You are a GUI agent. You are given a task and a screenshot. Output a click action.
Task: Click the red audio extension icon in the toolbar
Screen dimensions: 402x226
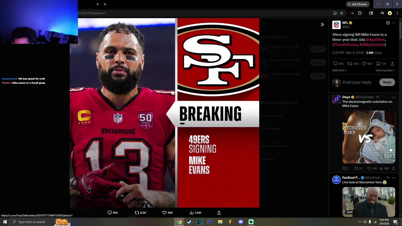[352, 13]
